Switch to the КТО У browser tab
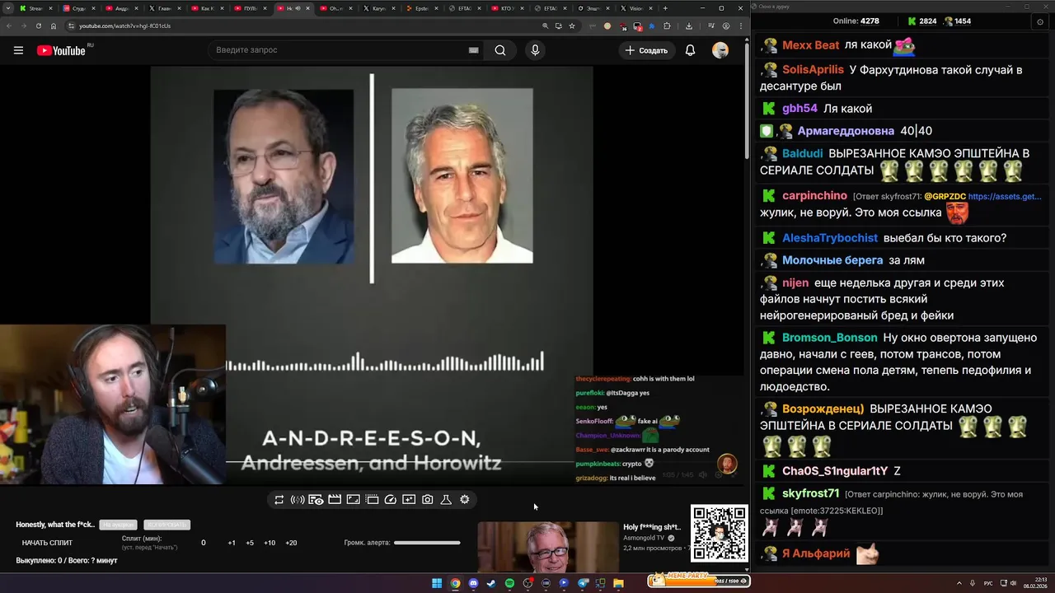The width and height of the screenshot is (1055, 593). [507, 8]
